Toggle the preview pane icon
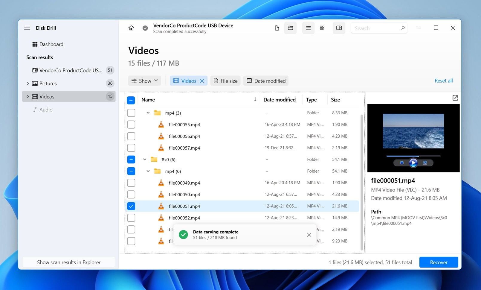Viewport: 481px width, 290px height. (339, 28)
